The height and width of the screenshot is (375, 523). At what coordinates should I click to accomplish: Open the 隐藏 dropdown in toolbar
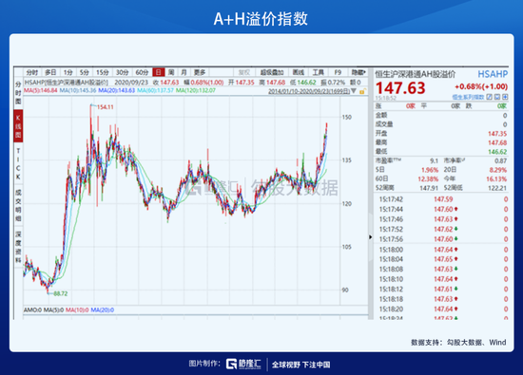[358, 72]
